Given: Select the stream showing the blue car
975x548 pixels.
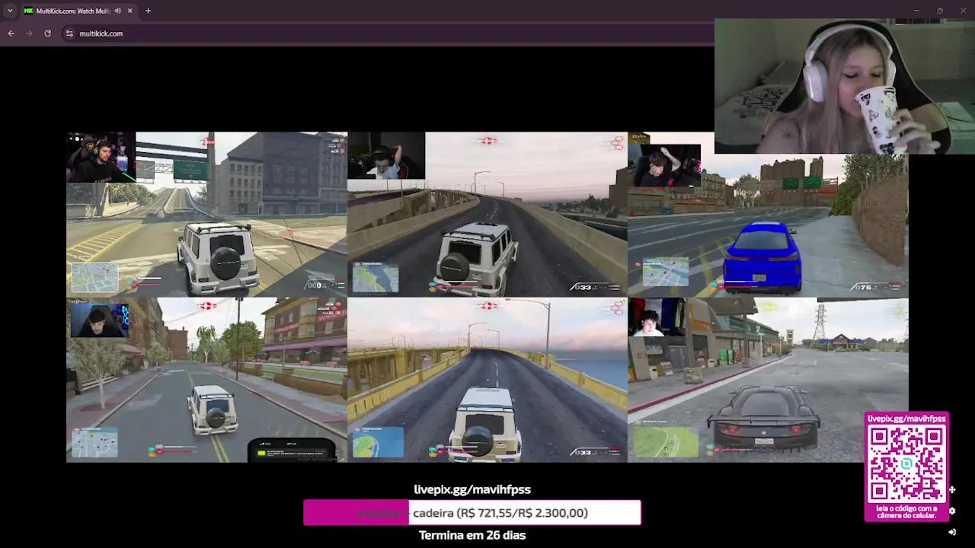Looking at the screenshot, I should coord(768,215).
